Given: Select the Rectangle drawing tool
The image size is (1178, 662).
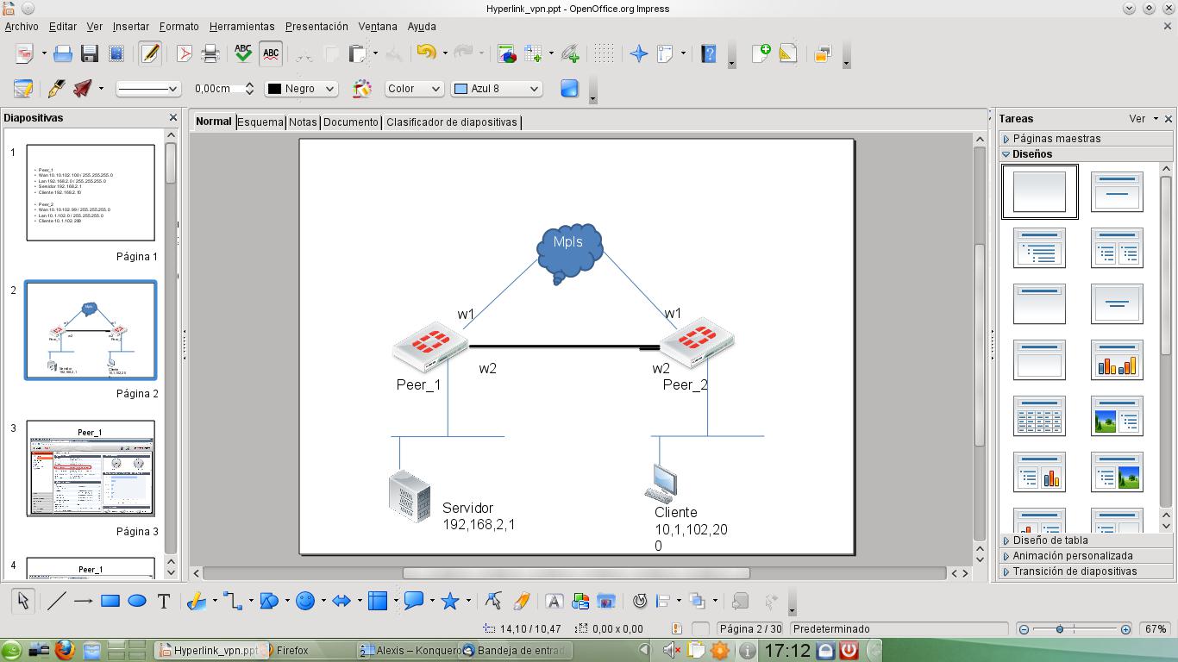Looking at the screenshot, I should (x=110, y=602).
